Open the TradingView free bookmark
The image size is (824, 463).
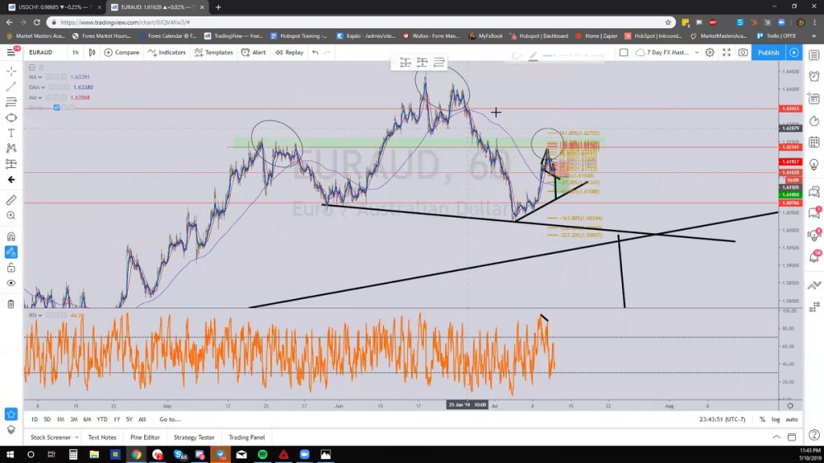(x=233, y=35)
